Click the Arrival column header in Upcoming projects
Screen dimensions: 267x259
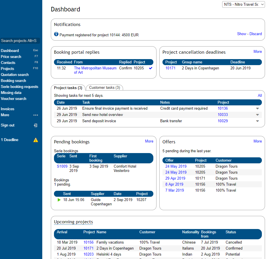pos(62,232)
